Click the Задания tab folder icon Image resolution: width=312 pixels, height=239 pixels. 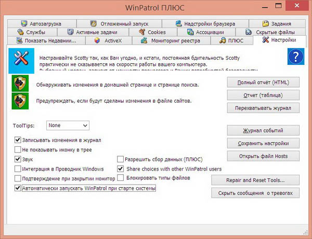tap(265, 23)
